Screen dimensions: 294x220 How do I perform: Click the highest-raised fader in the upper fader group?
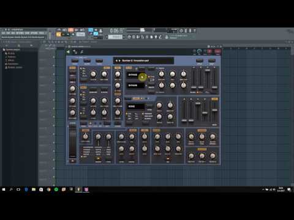tap(208, 70)
